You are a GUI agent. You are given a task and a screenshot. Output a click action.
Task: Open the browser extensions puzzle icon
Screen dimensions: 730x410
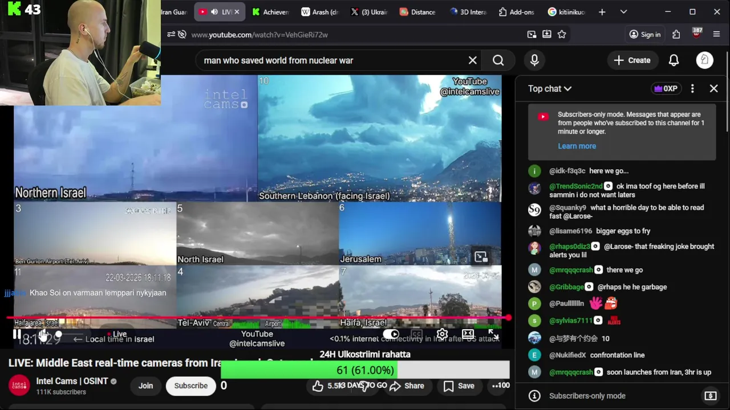676,35
